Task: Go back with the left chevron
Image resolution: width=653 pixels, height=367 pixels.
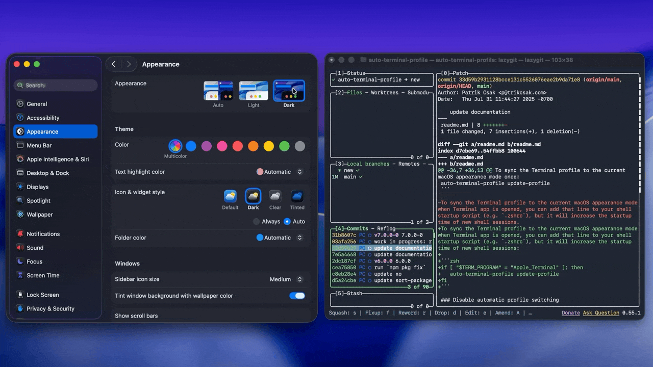Action: tap(114, 64)
